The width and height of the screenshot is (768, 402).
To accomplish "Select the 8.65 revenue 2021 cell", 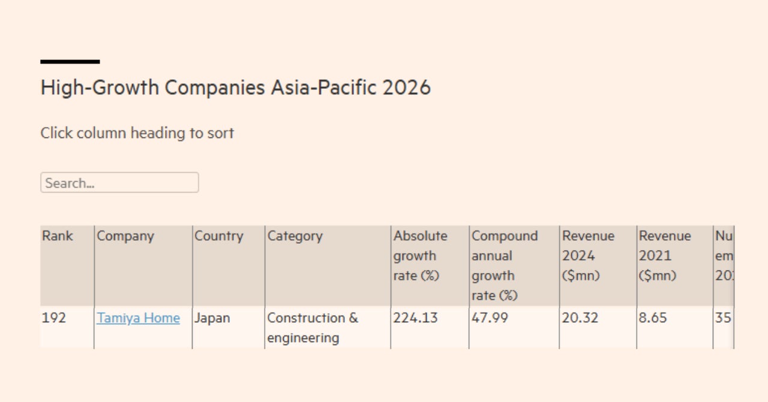I will point(653,318).
